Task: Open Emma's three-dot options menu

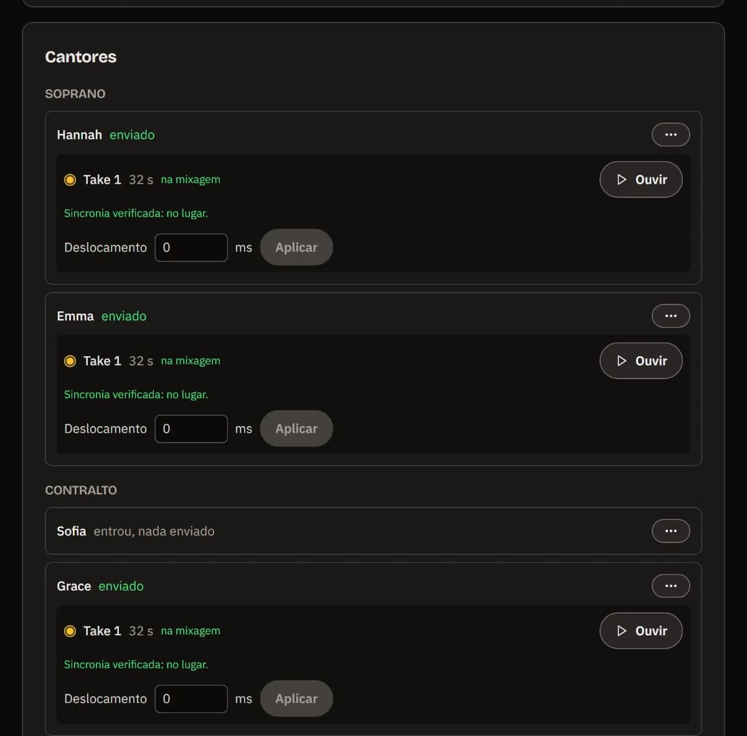Action: pos(670,316)
